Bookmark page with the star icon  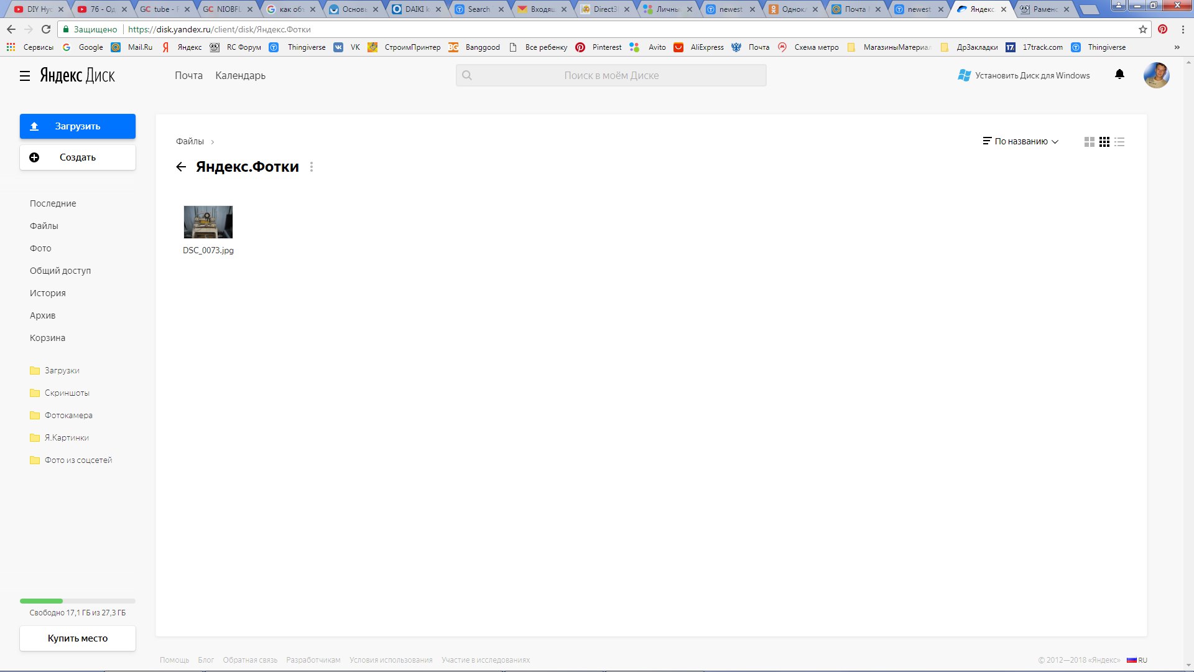pyautogui.click(x=1142, y=29)
